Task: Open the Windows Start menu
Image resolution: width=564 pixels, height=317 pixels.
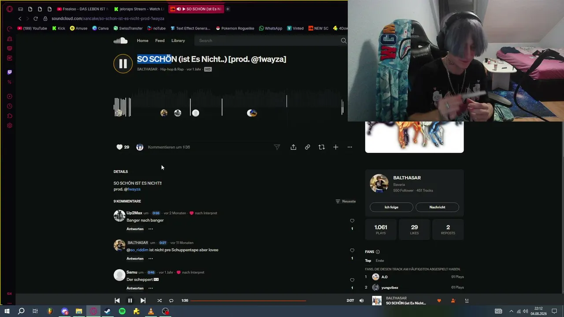Action: 7,311
